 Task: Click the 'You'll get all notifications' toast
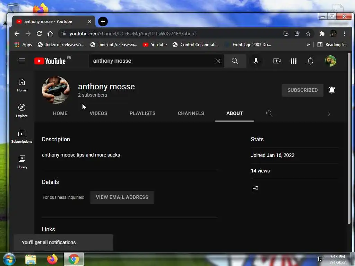tap(63, 242)
